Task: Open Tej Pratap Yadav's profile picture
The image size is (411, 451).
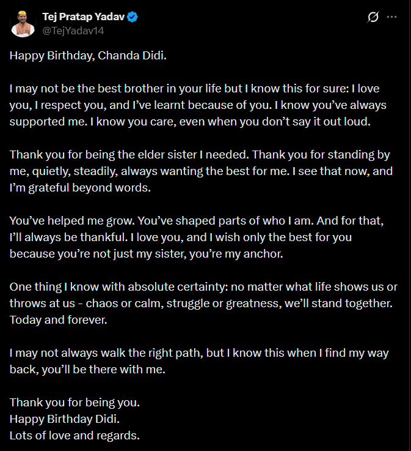Action: click(x=21, y=22)
